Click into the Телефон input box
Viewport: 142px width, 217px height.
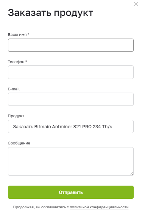pos(71,72)
